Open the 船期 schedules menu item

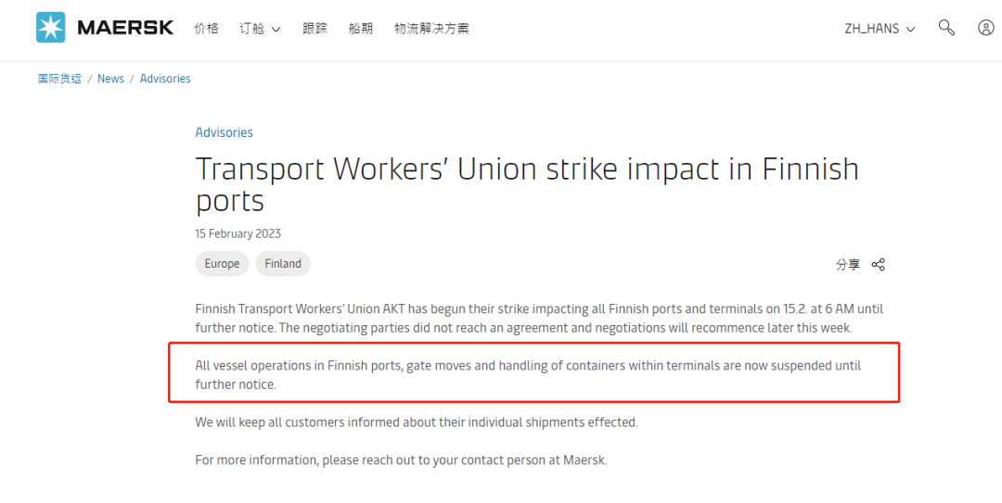(x=360, y=28)
